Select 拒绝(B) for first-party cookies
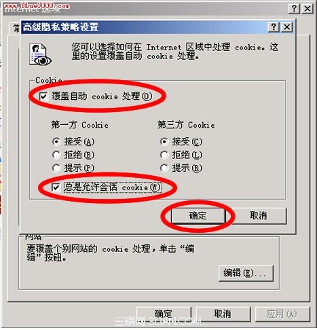This screenshot has width=317, height=330. (56, 155)
